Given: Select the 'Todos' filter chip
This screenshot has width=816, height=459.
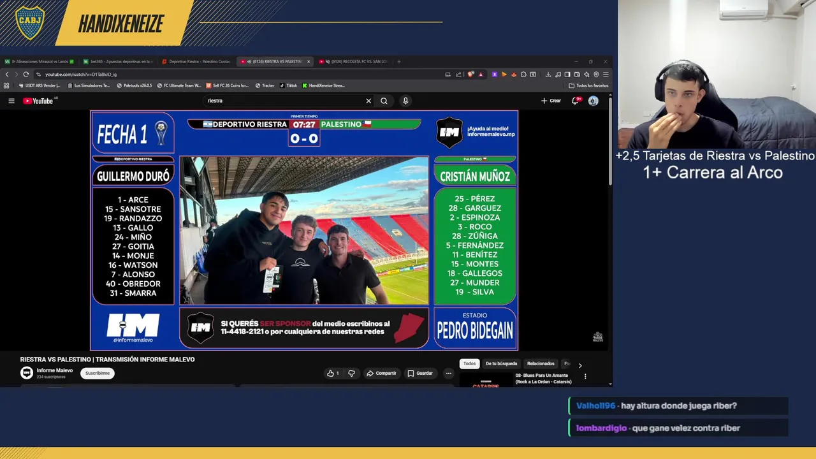Looking at the screenshot, I should coord(469,363).
